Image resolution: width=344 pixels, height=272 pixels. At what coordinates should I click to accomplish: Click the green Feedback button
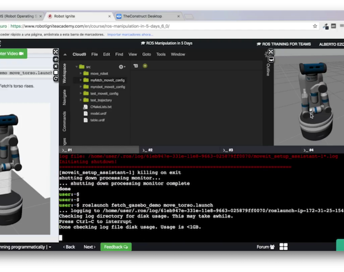tap(116, 247)
